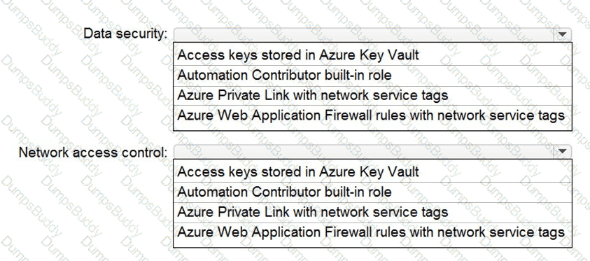This screenshot has height=261, width=590.
Task: Open the Network access control combo box field
Action: click(372, 151)
